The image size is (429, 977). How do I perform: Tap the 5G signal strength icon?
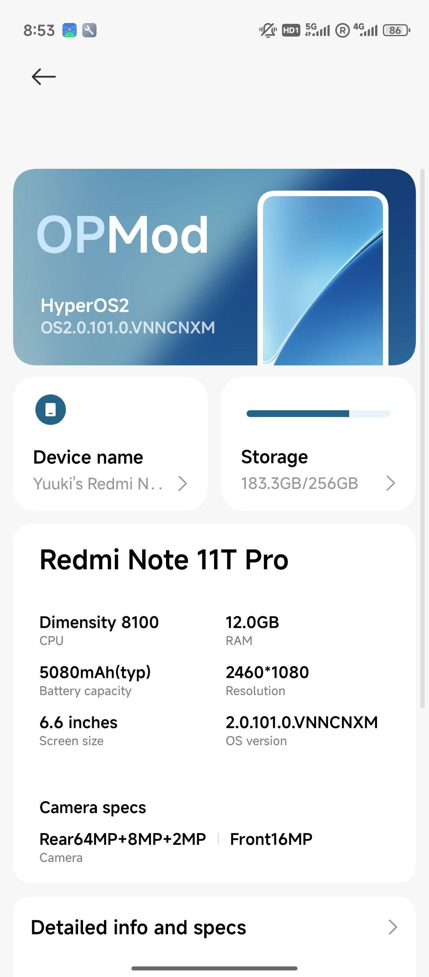[317, 30]
